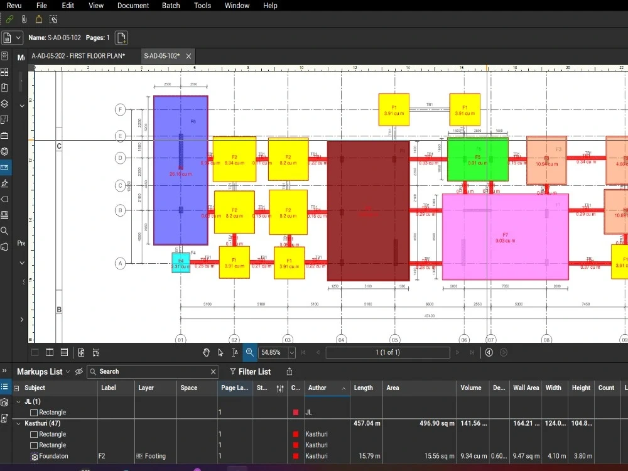Open the Edit menu
Screen dimensions: 628x471
pyautogui.click(x=68, y=6)
